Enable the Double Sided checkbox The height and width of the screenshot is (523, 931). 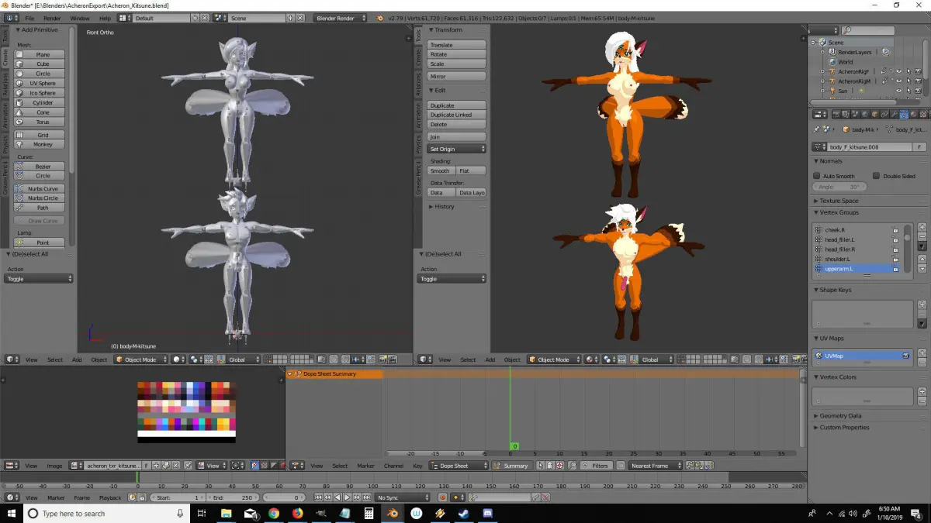click(x=876, y=176)
